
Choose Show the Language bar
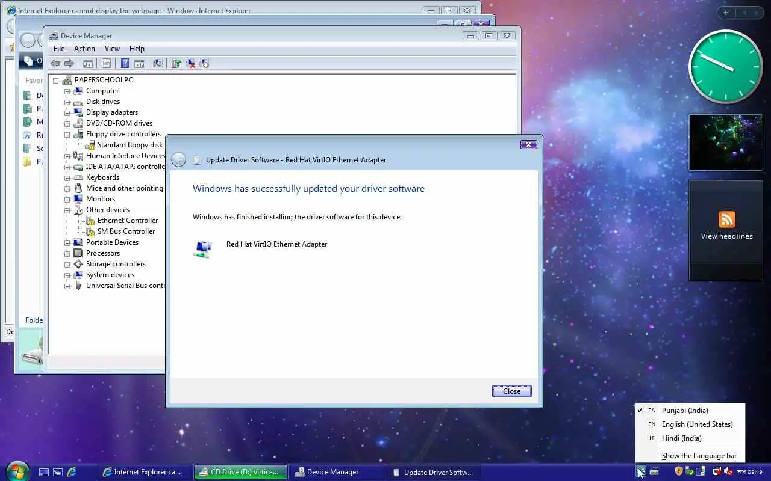click(x=690, y=456)
